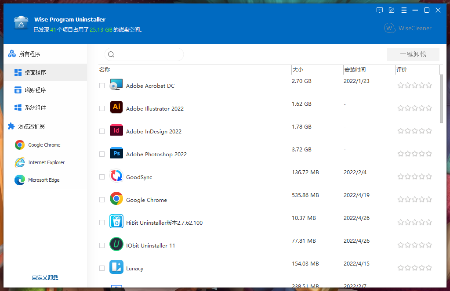Rate the IObit Uninstaller 11 row's stars
The height and width of the screenshot is (291, 450).
coord(415,245)
